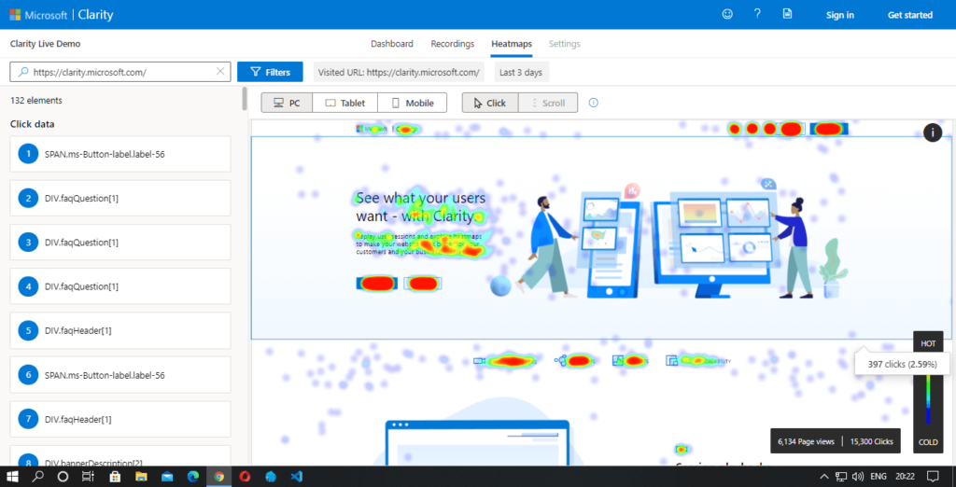Click the black info circle on heatmap
This screenshot has width=956, height=487.
pos(933,132)
